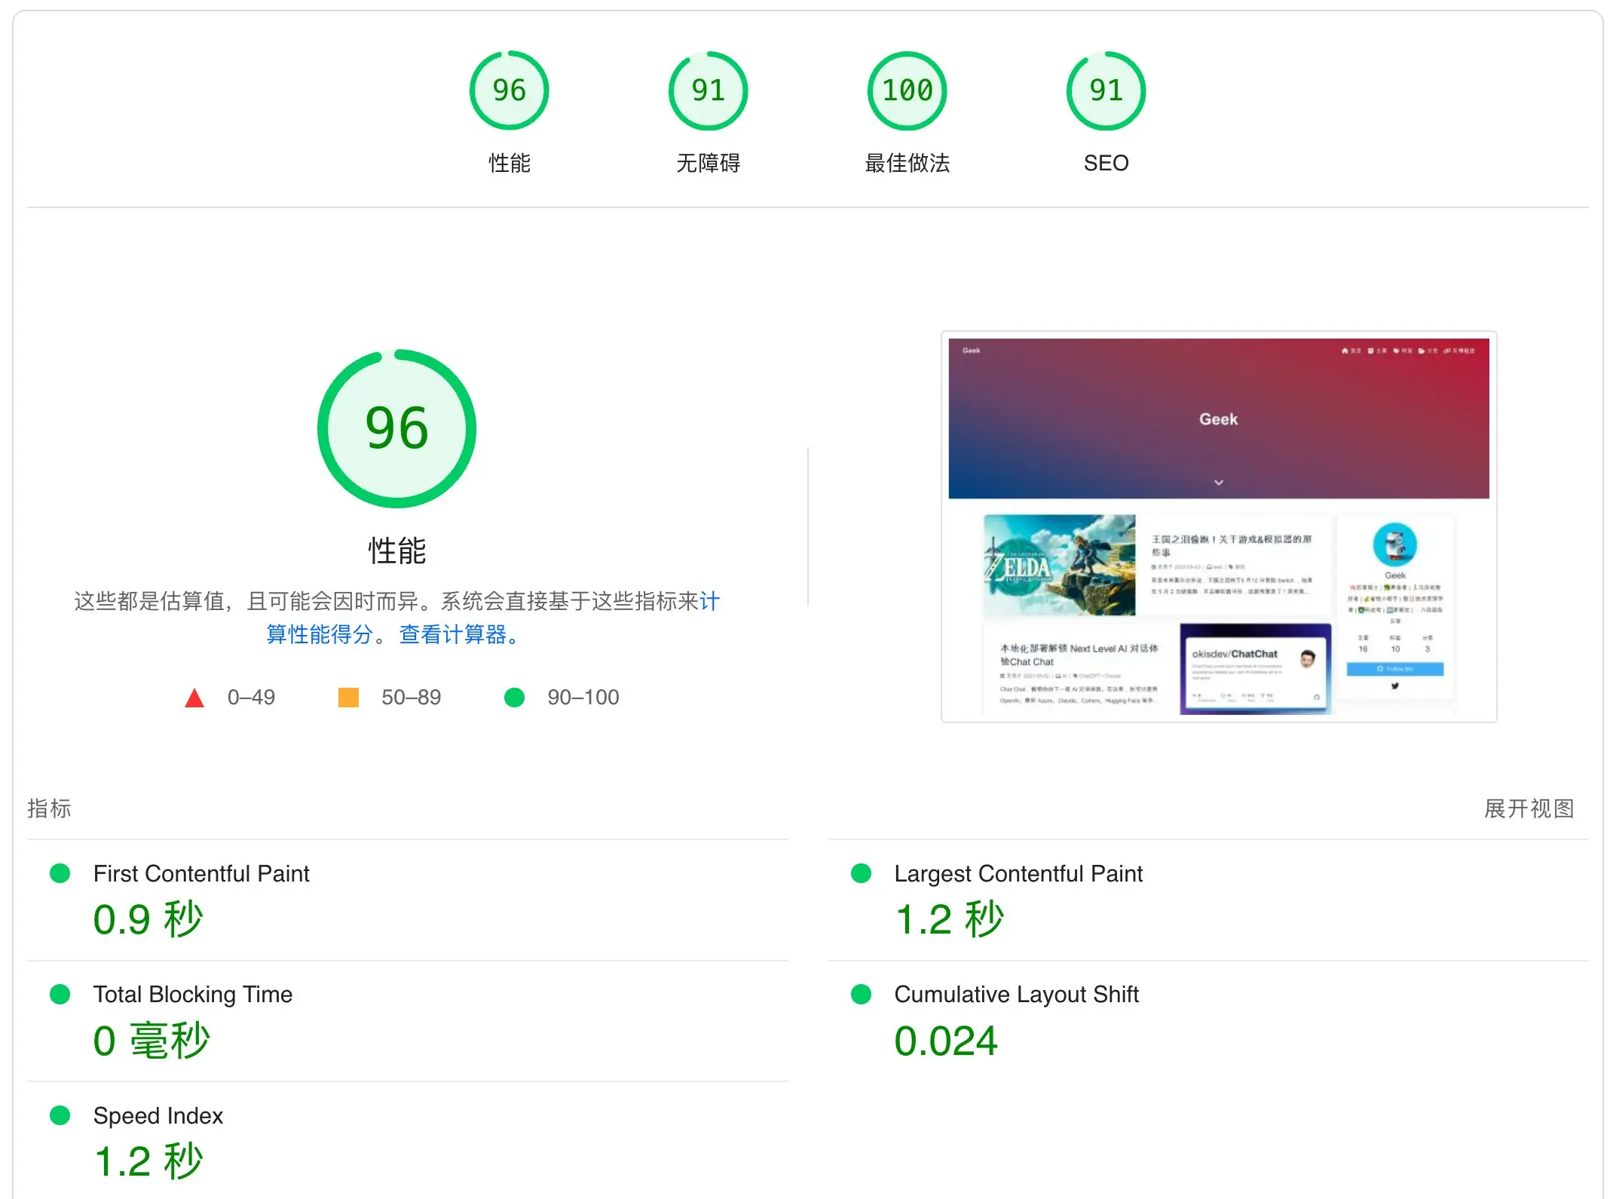Viewport: 1610px width, 1199px height.
Task: Click the 91 SEO score gauge
Action: pyautogui.click(x=1105, y=90)
